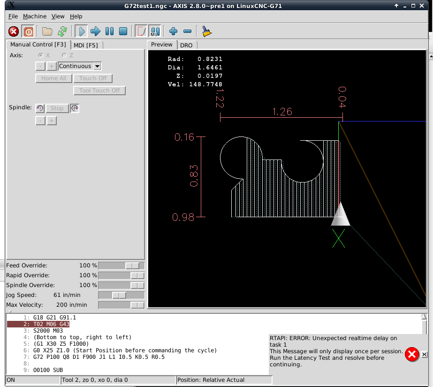Viewport: 433px width, 387px height.
Task: Click the Feed Override slider
Action: tap(121, 266)
